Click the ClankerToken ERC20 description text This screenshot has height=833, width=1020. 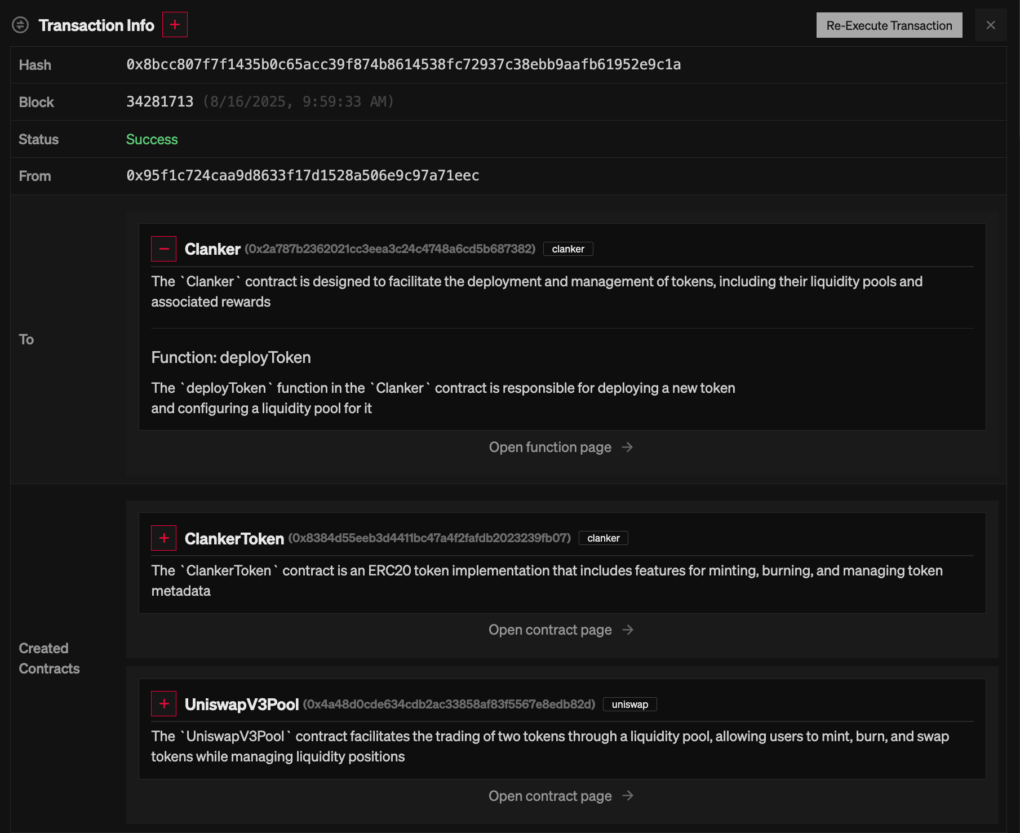[x=547, y=581]
